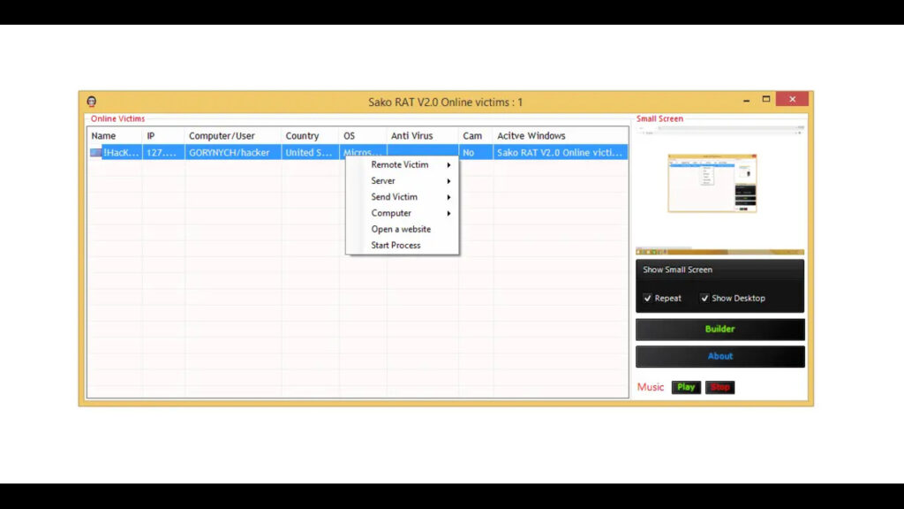Click the small screen desktop preview thumbnail
This screenshot has width=904, height=509.
tap(720, 191)
